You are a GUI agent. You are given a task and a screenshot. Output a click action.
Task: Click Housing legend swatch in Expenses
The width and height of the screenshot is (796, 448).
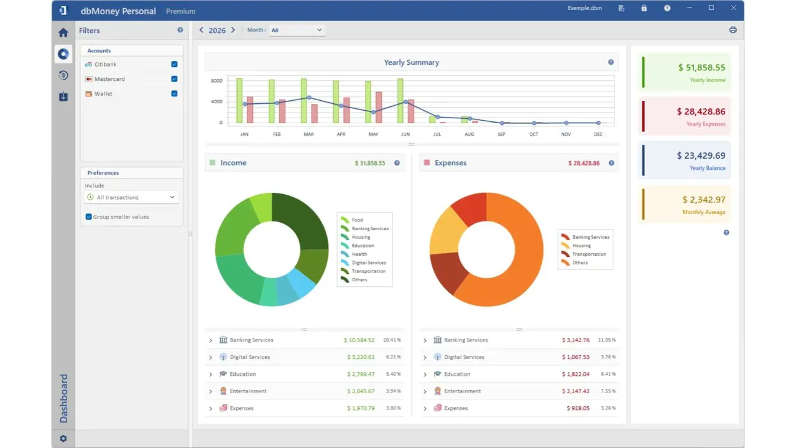(x=565, y=246)
